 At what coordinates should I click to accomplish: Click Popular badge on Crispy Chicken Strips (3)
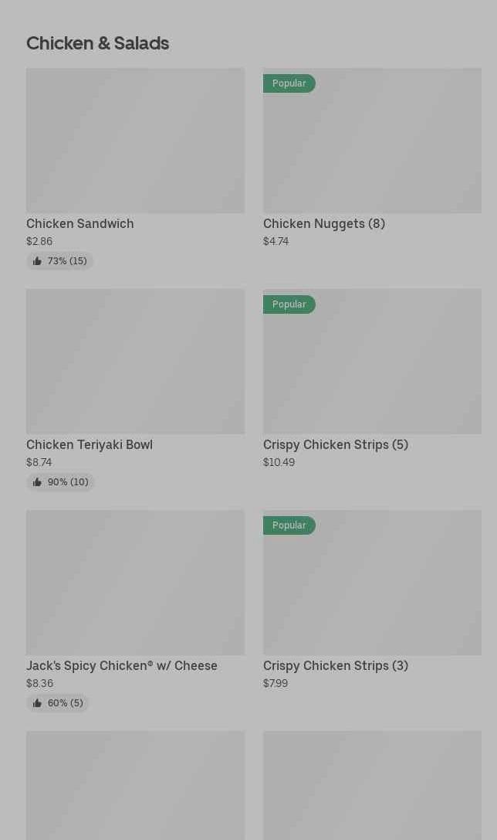click(289, 525)
